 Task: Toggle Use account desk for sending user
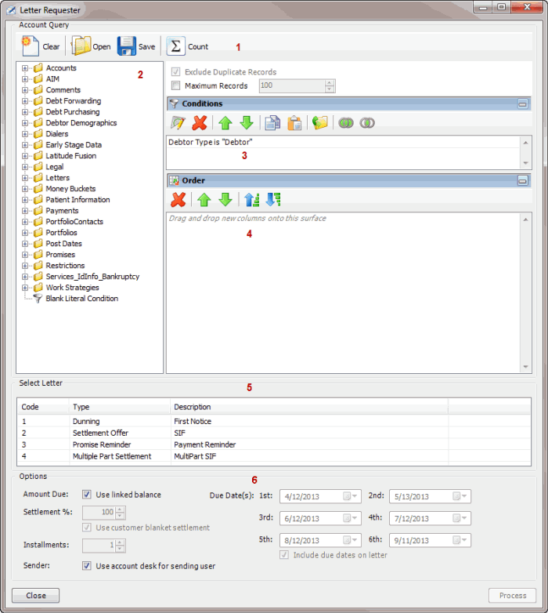pyautogui.click(x=87, y=566)
